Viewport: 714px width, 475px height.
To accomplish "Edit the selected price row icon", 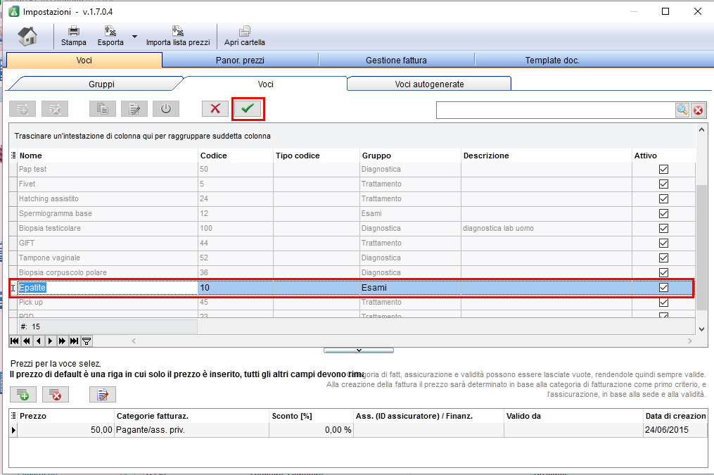I will coord(103,394).
